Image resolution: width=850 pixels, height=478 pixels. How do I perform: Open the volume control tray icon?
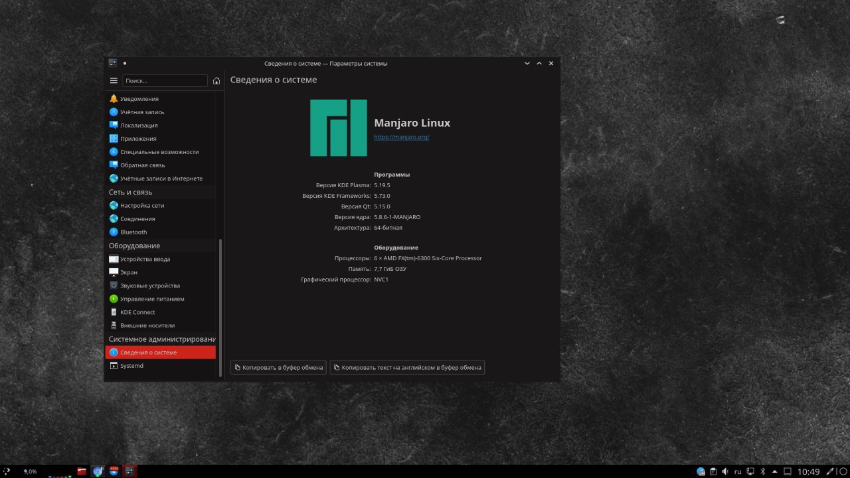pos(724,471)
